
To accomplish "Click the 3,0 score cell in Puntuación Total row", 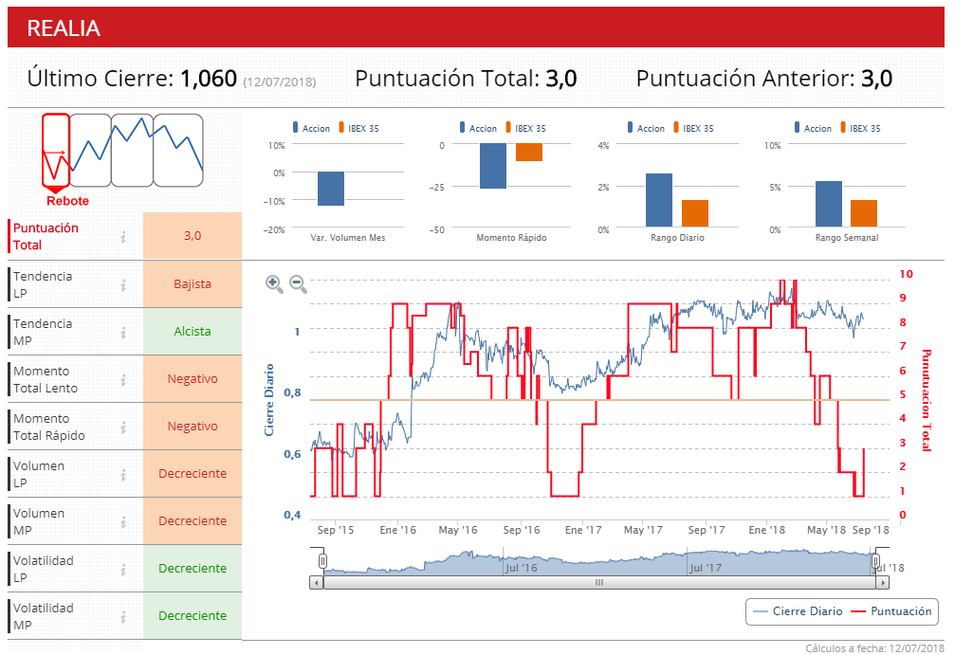I will coord(193,236).
